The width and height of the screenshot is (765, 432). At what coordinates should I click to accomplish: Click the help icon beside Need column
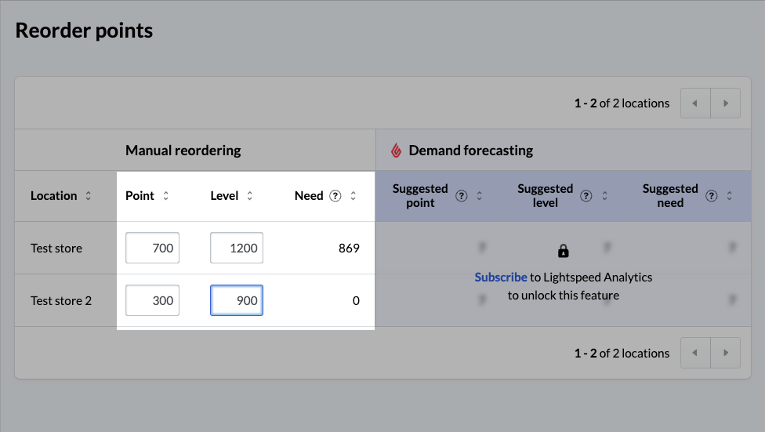coord(335,196)
